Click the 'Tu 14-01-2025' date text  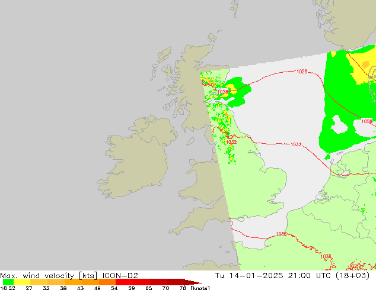pyautogui.click(x=249, y=275)
